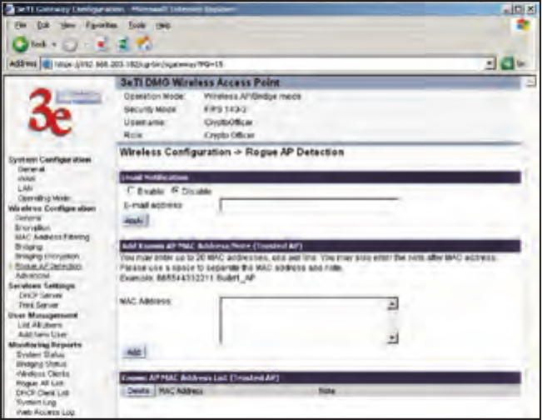Click the Windows flag logo in the menu bar
542x420 pixels.
(x=523, y=26)
